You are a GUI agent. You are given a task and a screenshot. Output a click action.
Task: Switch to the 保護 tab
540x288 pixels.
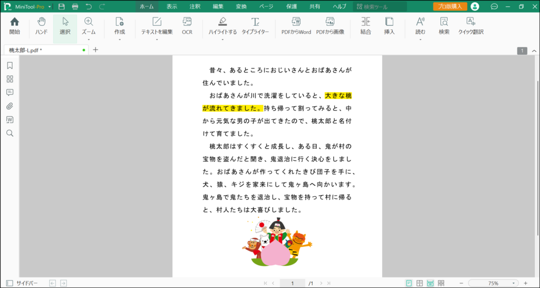(291, 6)
